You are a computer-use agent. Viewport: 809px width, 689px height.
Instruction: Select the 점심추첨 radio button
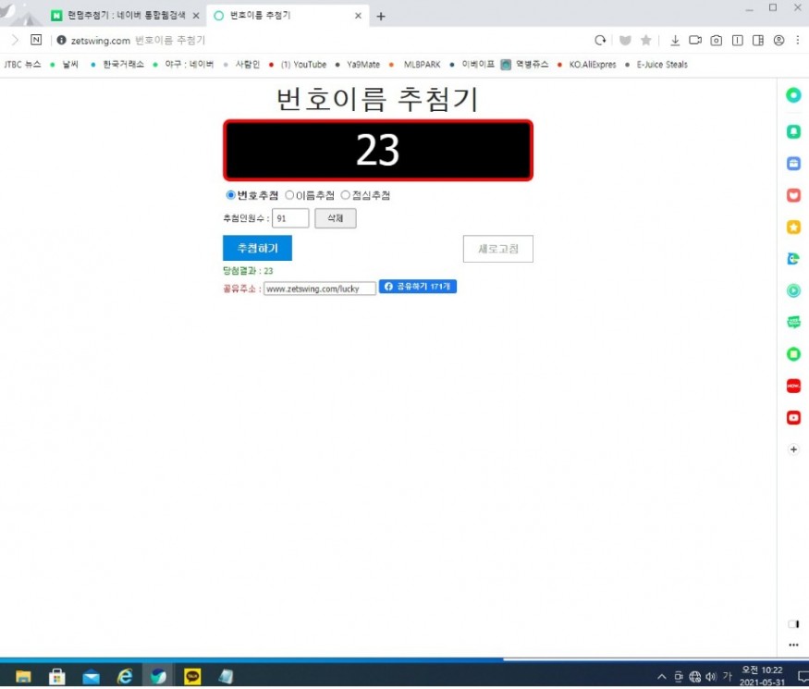pyautogui.click(x=346, y=195)
